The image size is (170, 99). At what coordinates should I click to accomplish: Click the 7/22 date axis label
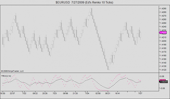coord(24,94)
